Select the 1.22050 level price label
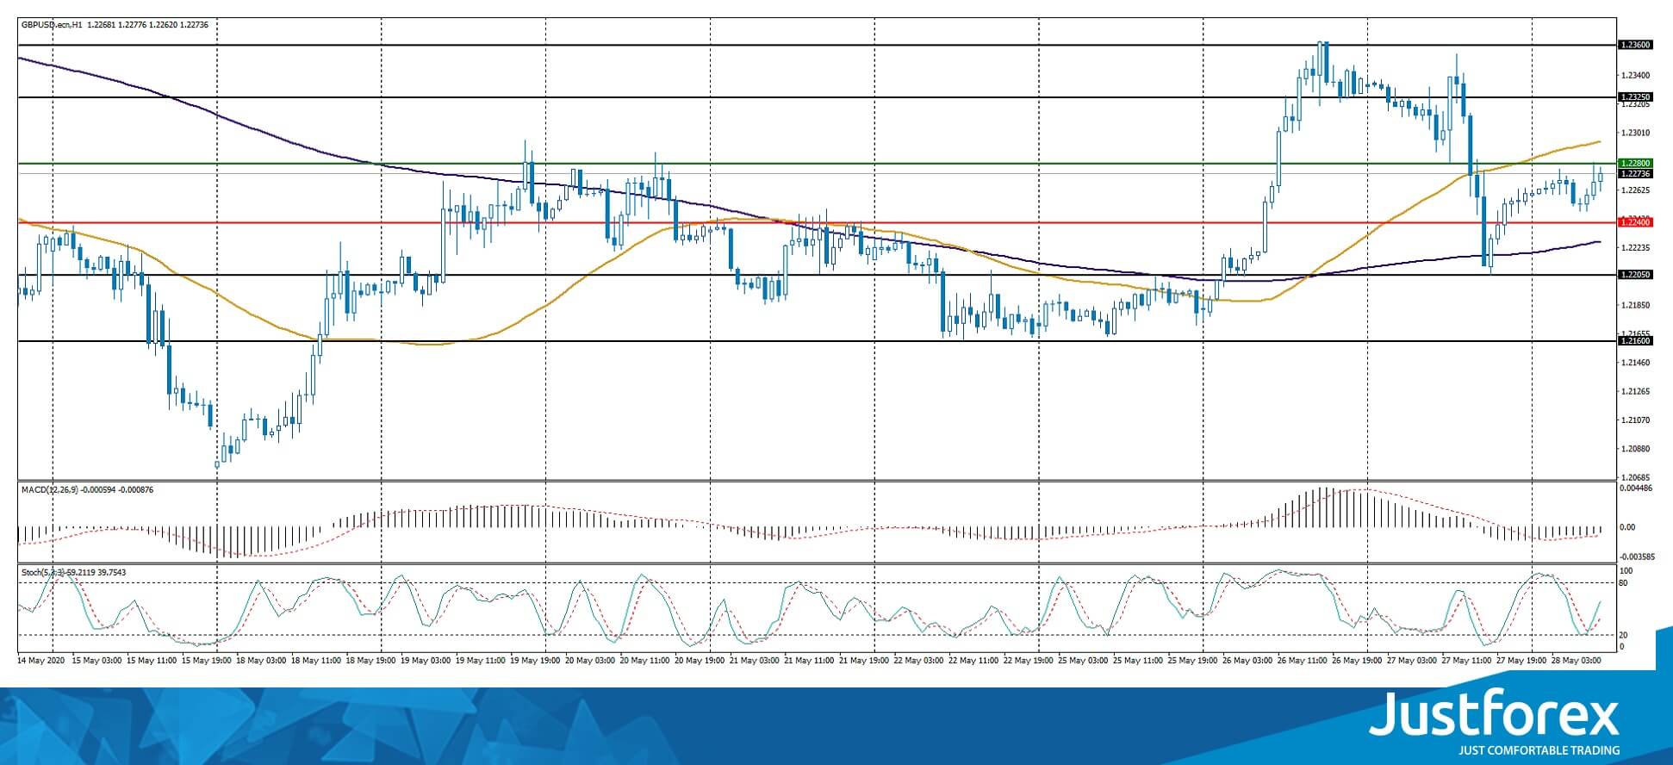 (1635, 275)
